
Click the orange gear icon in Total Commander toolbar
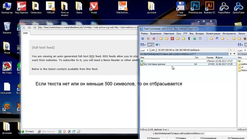tap(148, 39)
